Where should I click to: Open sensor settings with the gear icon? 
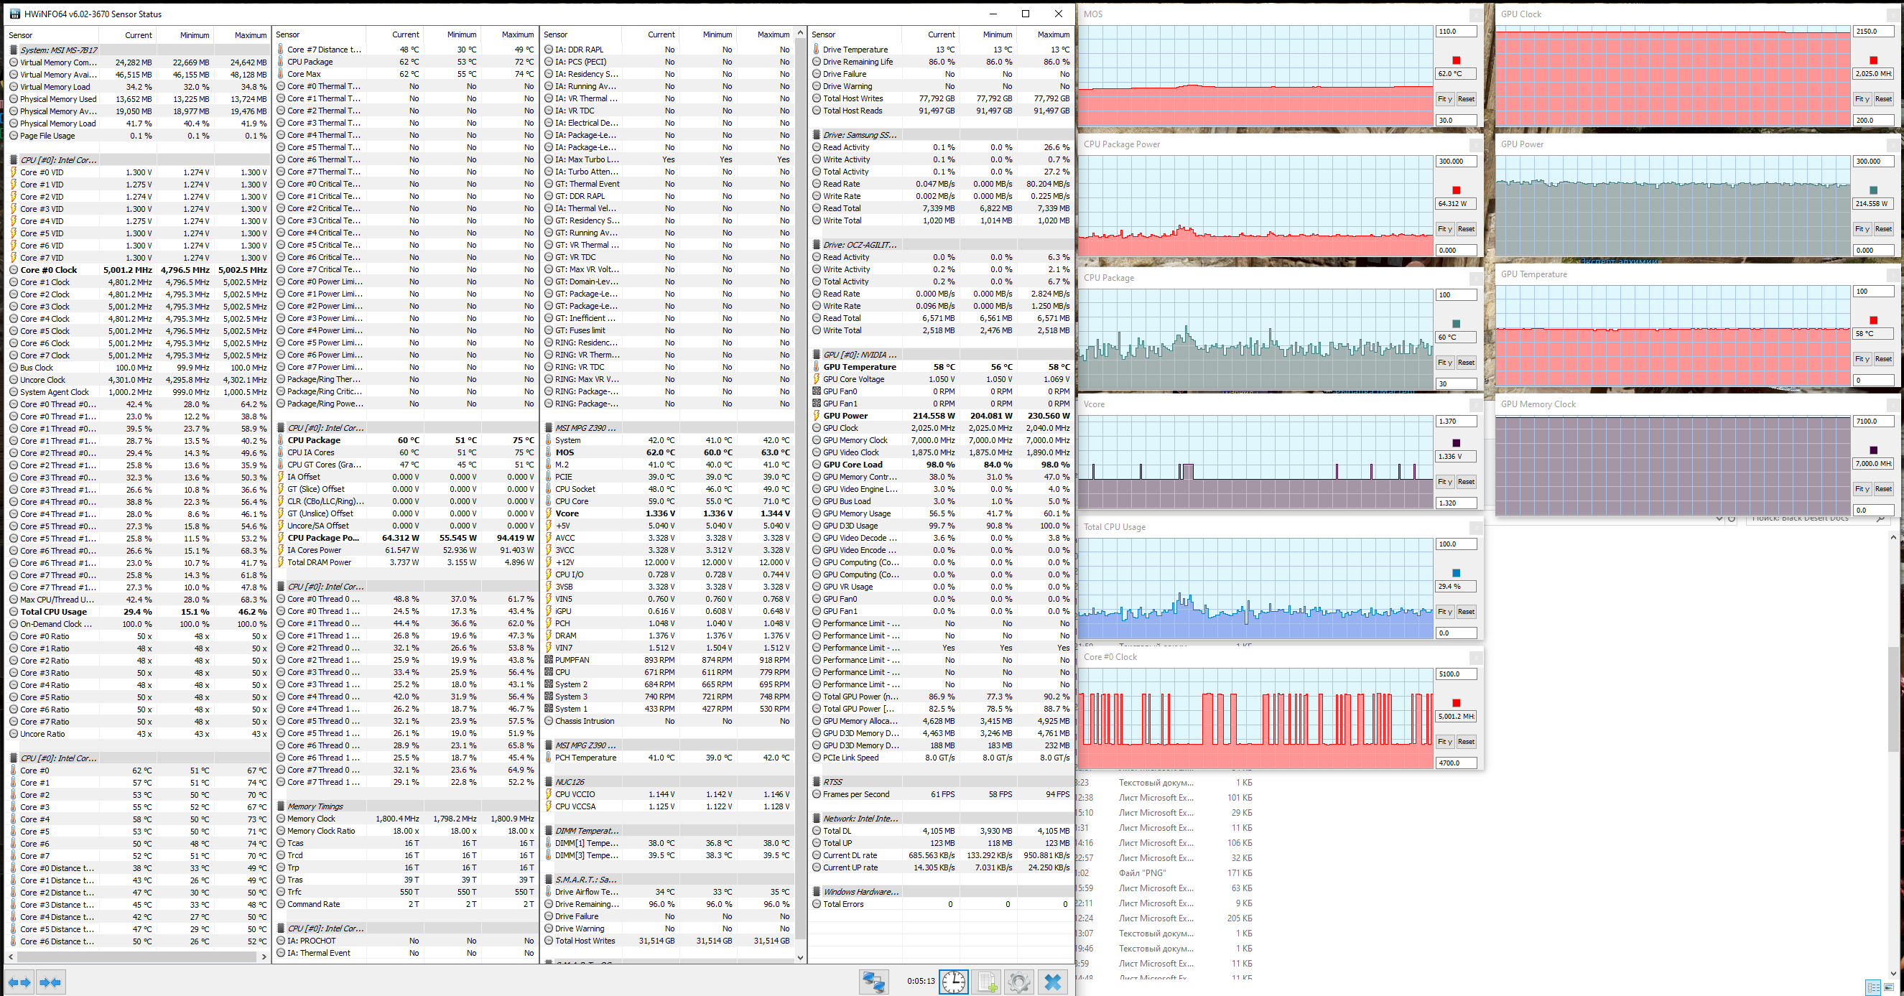pyautogui.click(x=1018, y=982)
